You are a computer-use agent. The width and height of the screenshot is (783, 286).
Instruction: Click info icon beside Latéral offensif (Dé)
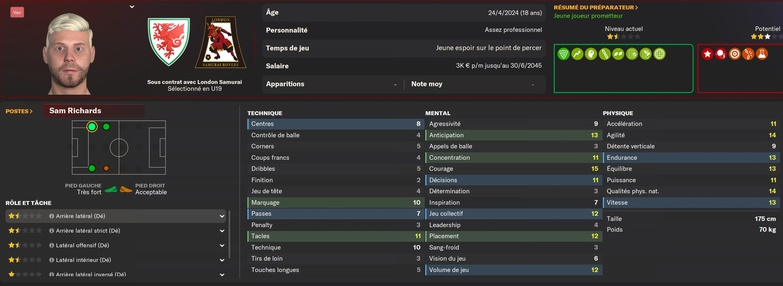(x=51, y=245)
